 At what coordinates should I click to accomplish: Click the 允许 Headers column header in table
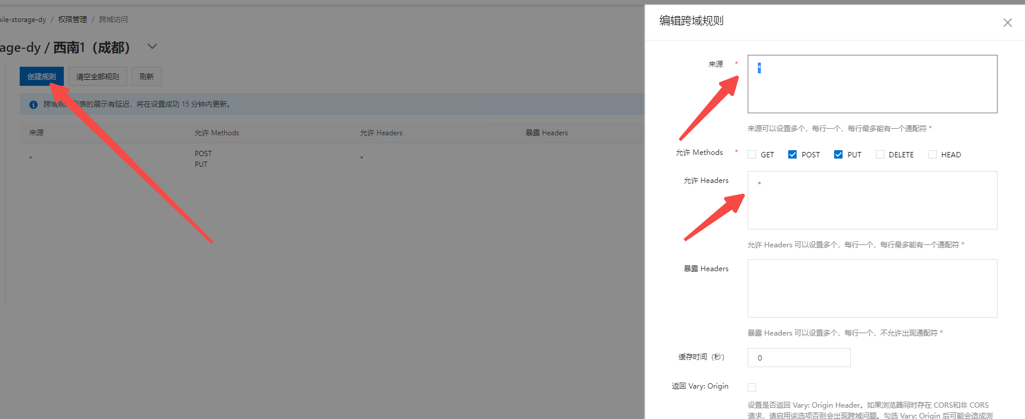(x=381, y=133)
